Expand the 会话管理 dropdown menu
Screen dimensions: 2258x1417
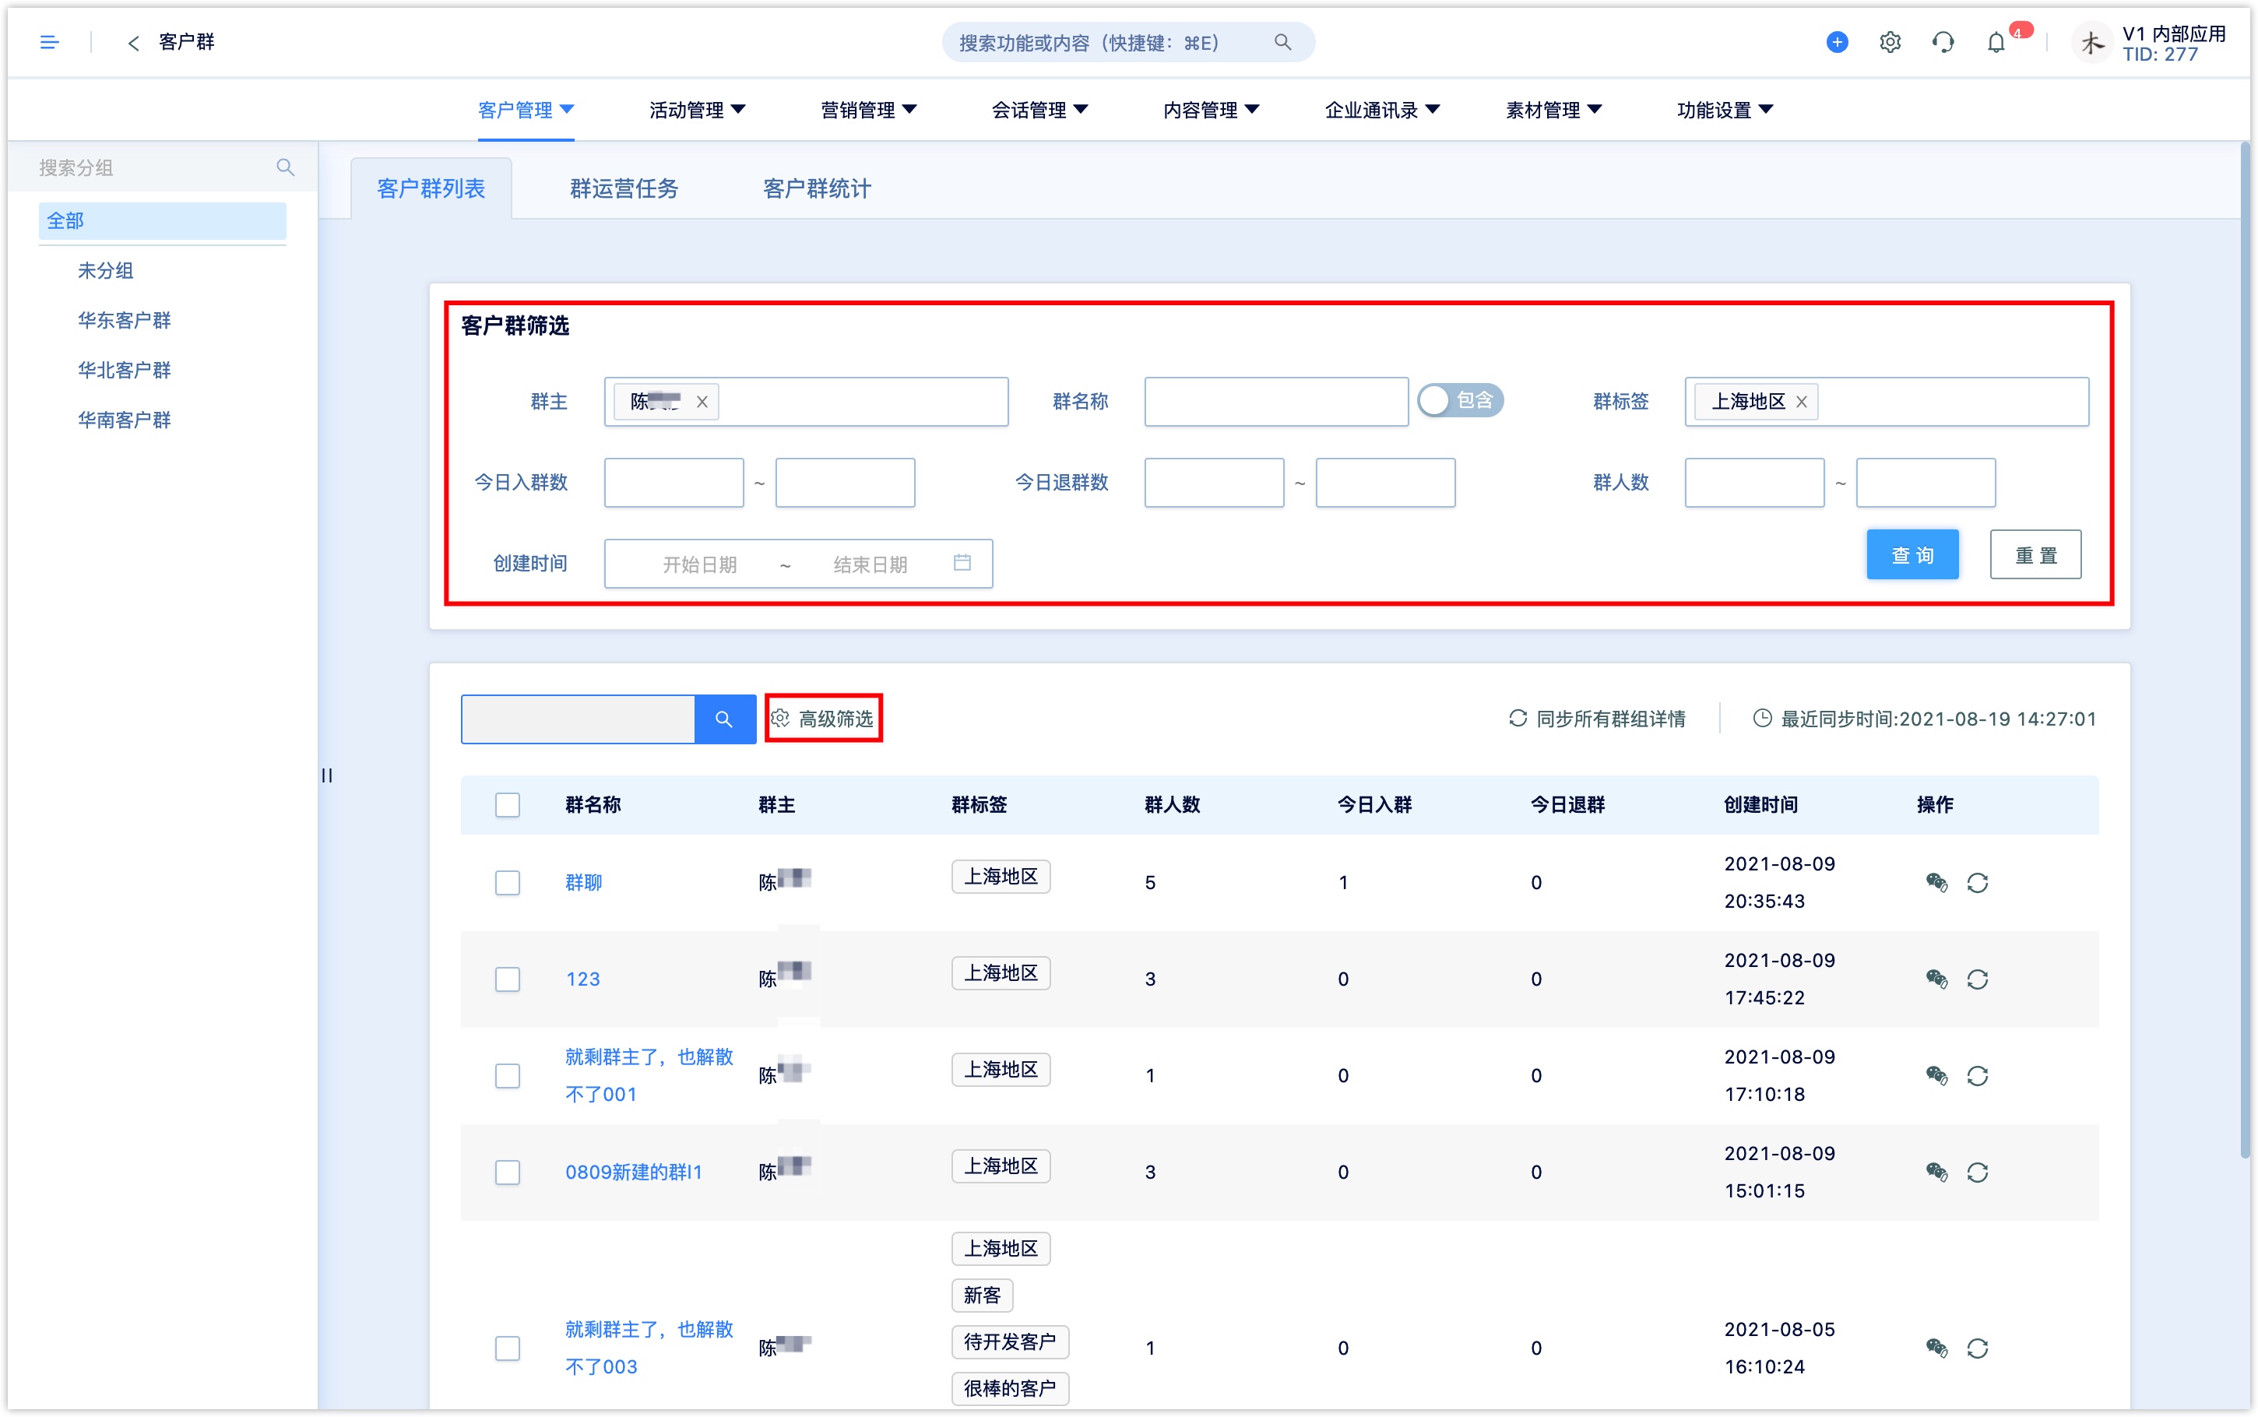click(1040, 110)
